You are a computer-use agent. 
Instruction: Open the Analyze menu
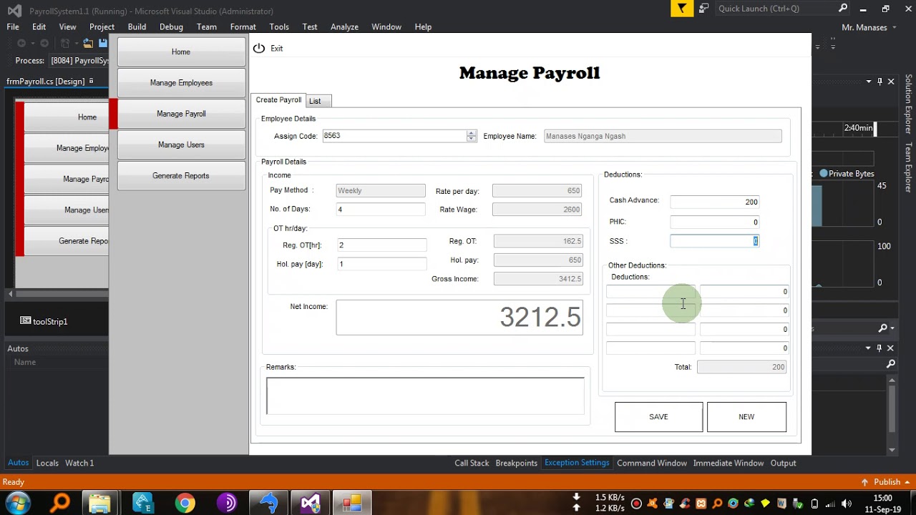344,27
